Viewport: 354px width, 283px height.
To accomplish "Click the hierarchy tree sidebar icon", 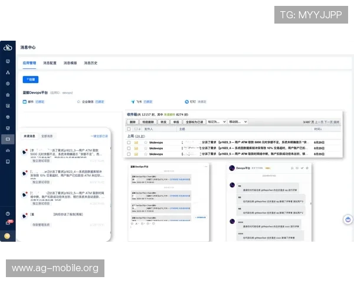I will point(8,73).
